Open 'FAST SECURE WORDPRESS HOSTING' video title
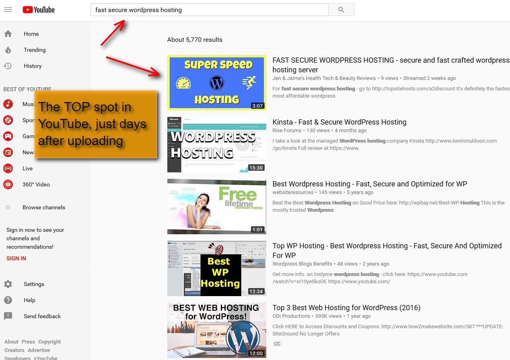 pos(391,65)
